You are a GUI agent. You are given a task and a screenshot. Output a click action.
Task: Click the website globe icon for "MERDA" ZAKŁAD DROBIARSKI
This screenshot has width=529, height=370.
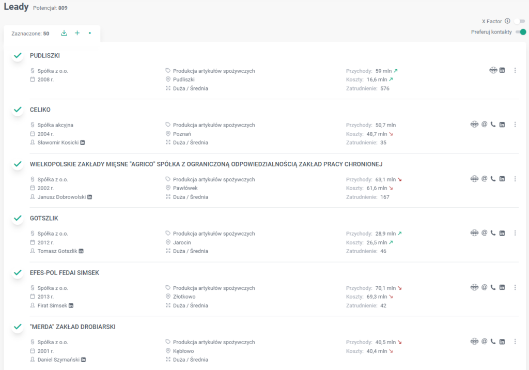tap(474, 342)
